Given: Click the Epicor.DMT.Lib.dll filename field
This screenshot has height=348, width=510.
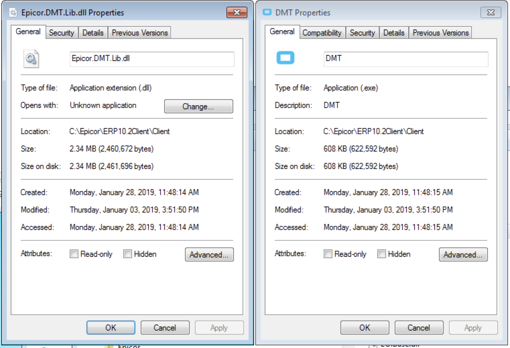Looking at the screenshot, I should point(152,59).
